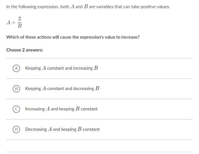Click the italic B ending option A
This screenshot has width=199, height=154.
[96, 68]
